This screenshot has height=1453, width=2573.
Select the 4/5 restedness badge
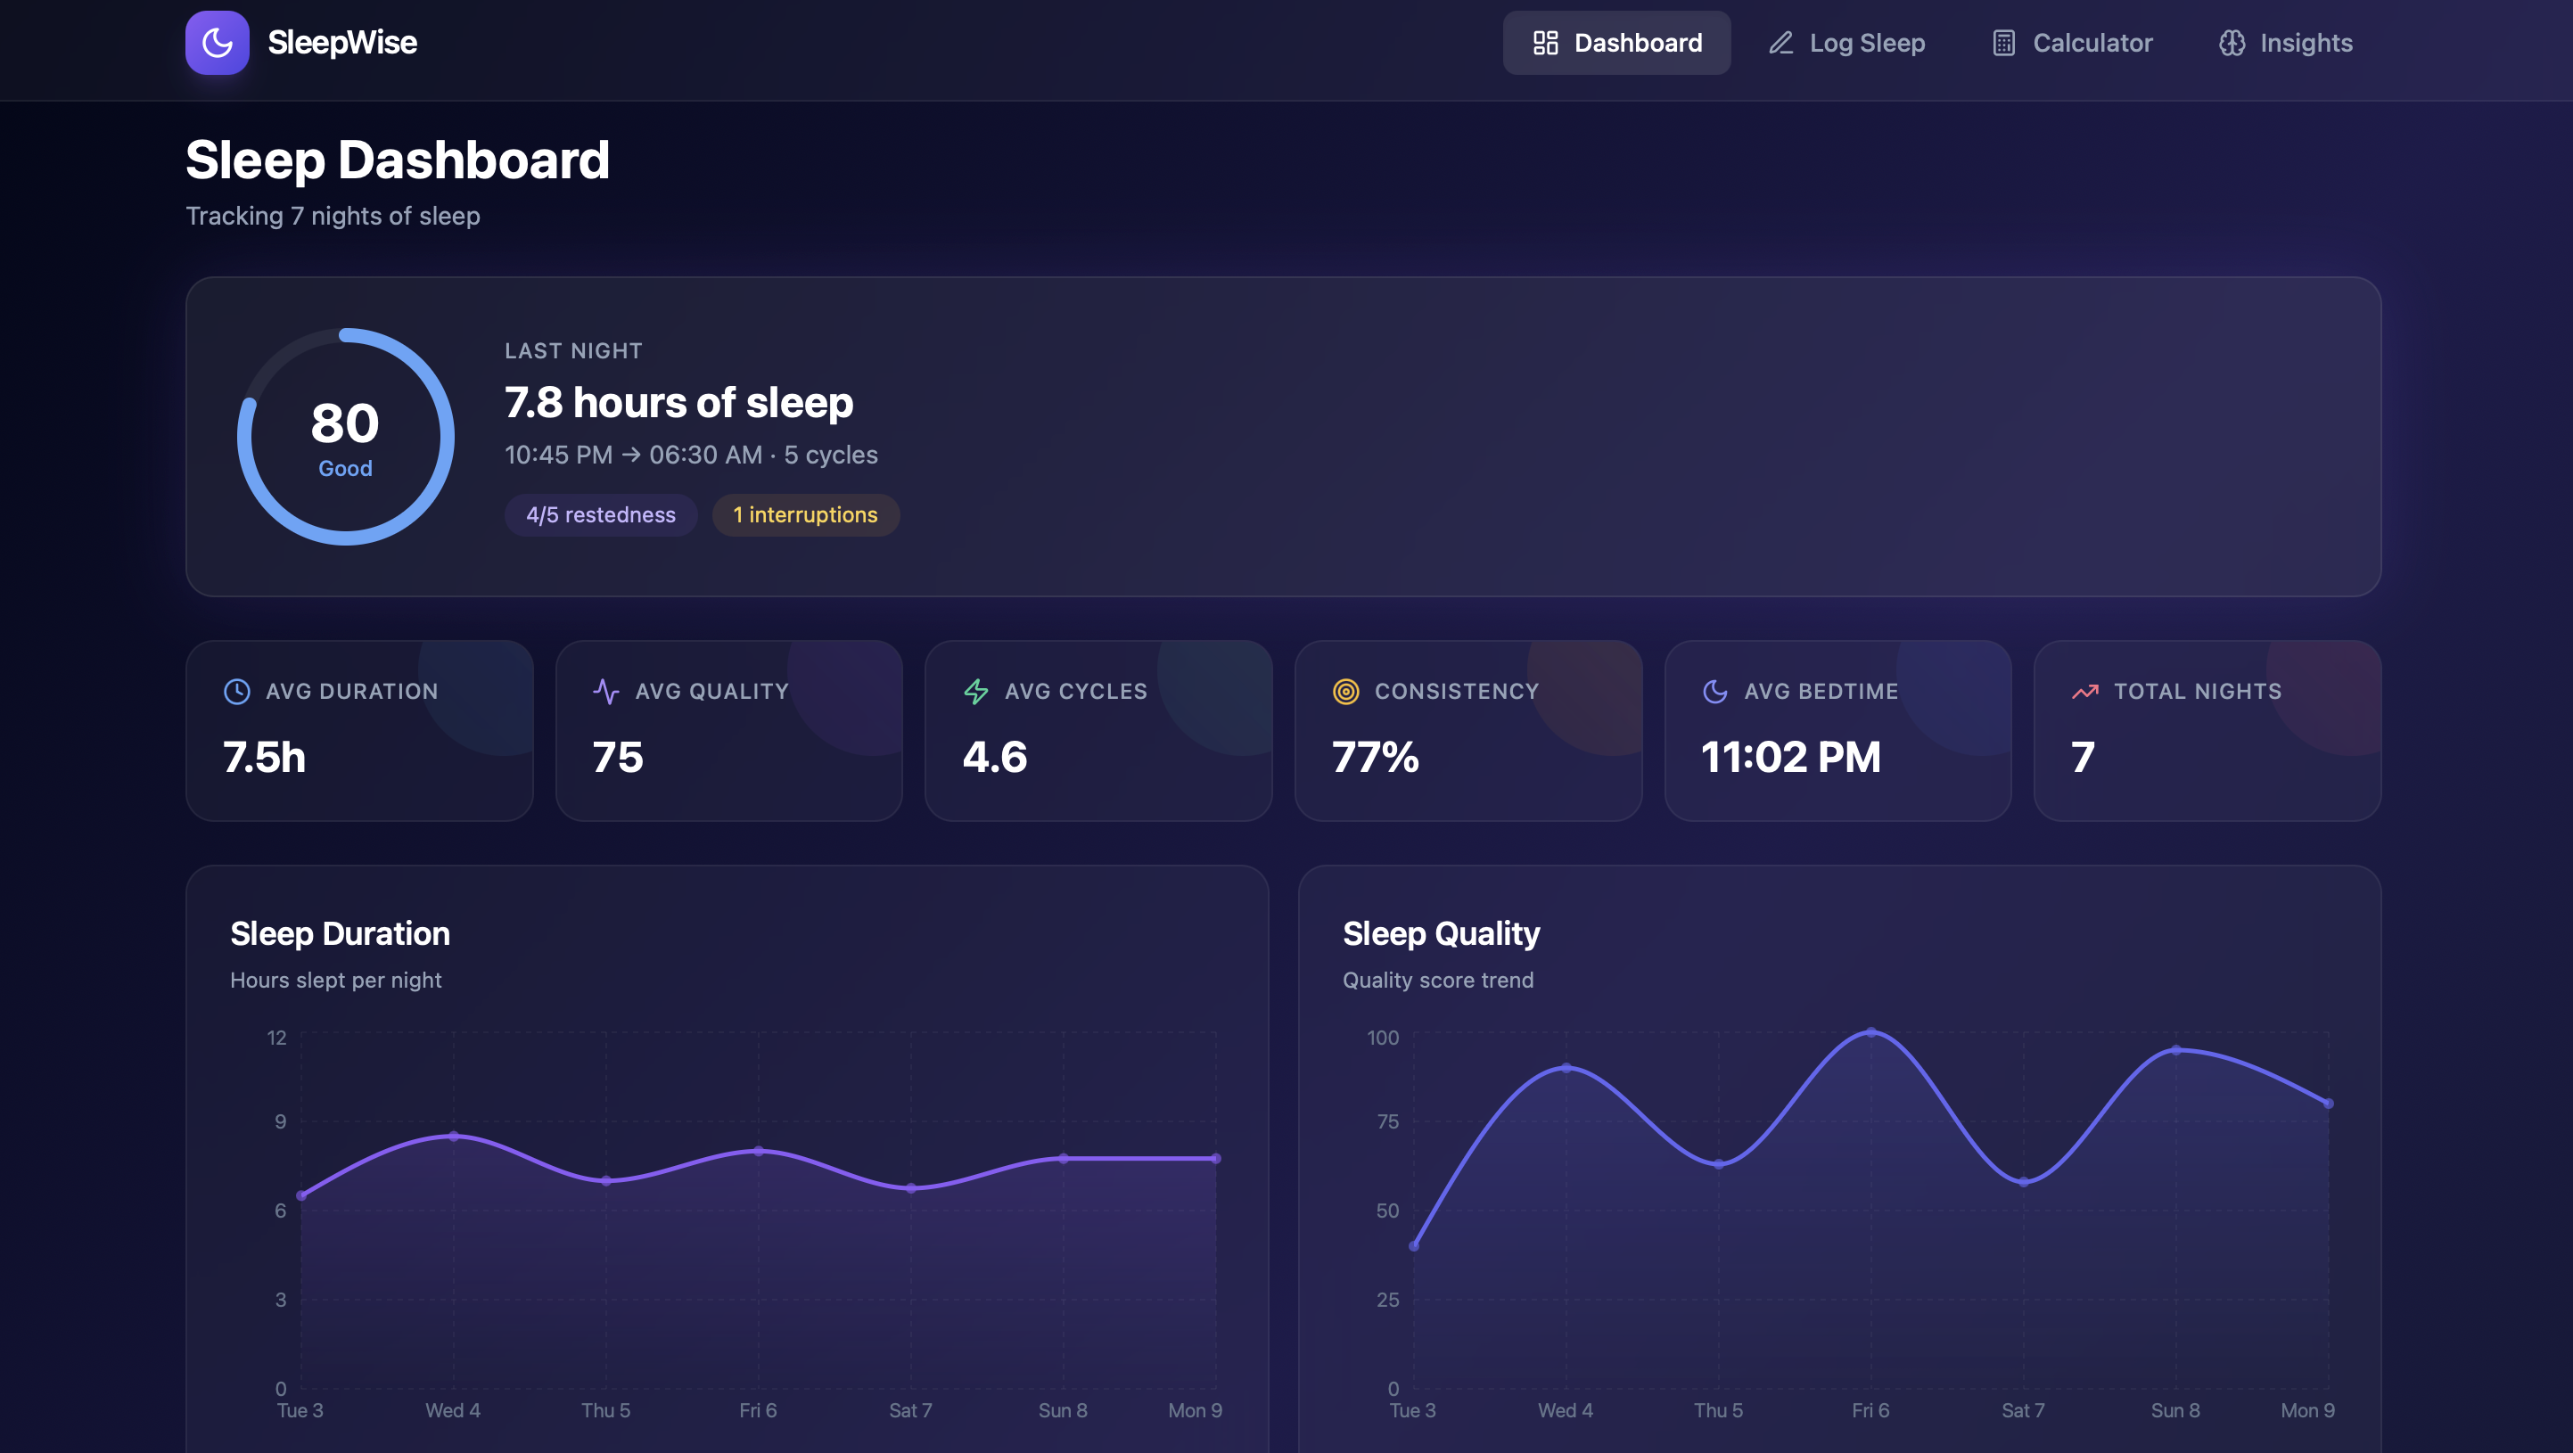(600, 515)
